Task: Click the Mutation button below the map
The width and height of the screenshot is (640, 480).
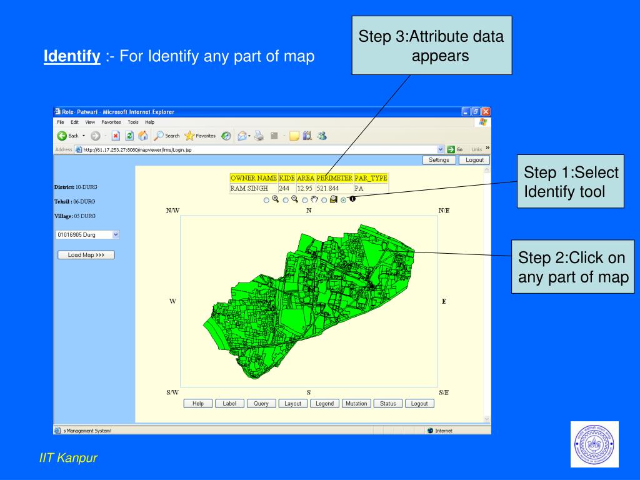Action: pos(356,403)
